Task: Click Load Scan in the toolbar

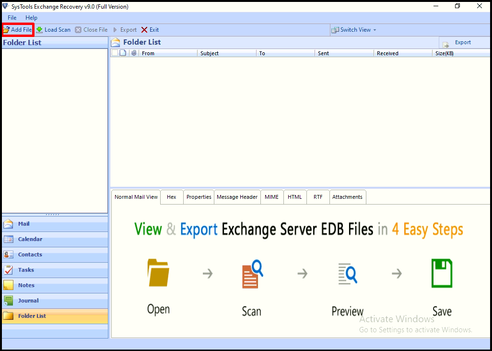Action: pos(53,30)
